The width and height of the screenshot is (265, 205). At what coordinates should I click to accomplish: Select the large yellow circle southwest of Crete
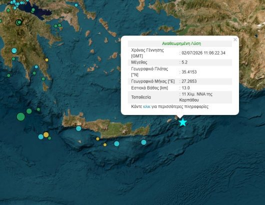(46, 134)
